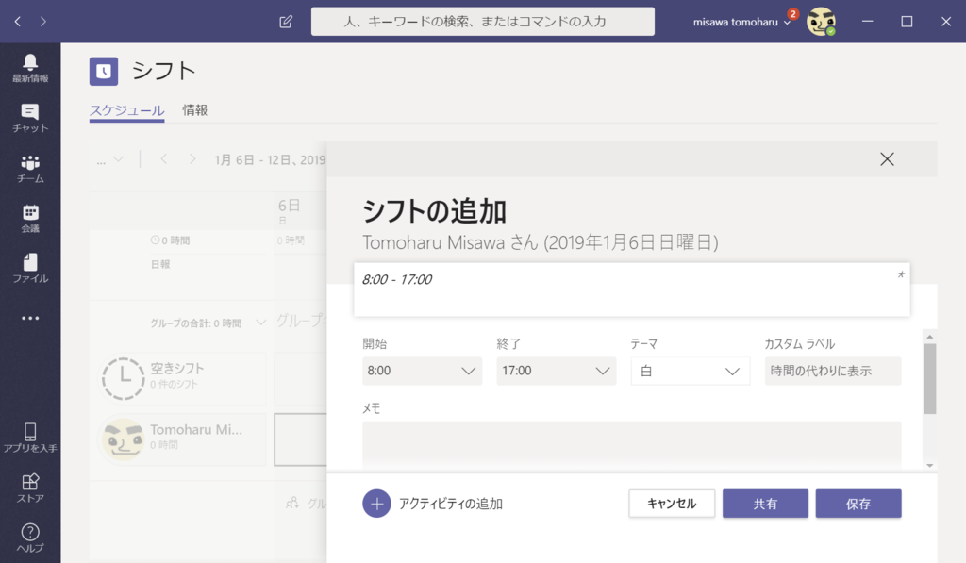966x563 pixels.
Task: Change the shift テーマ color from 白
Action: pyautogui.click(x=690, y=371)
